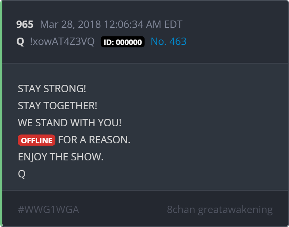Open post link No. 463
Image resolution: width=289 pixels, height=227 pixels.
coord(169,41)
